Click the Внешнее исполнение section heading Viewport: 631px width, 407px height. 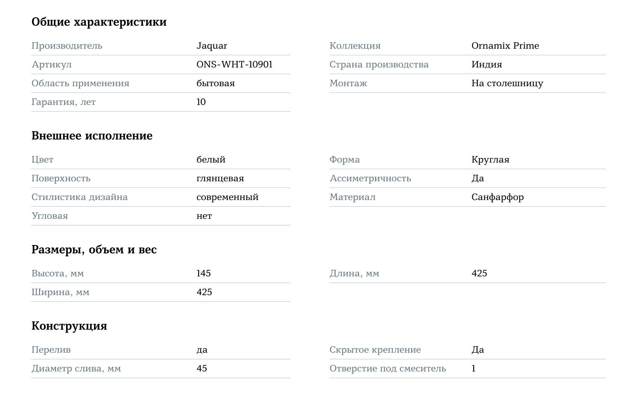coord(92,136)
